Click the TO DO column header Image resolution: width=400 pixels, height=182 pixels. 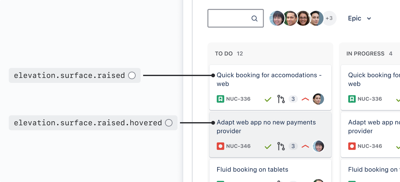(x=224, y=54)
